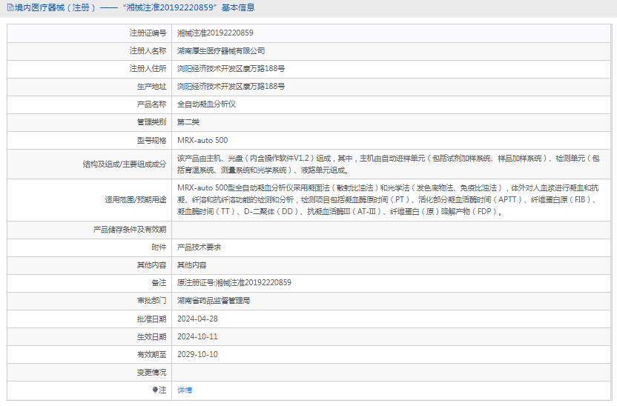Click the 结构及组成 description text
Viewport: 617px width, 406px height.
click(389, 164)
